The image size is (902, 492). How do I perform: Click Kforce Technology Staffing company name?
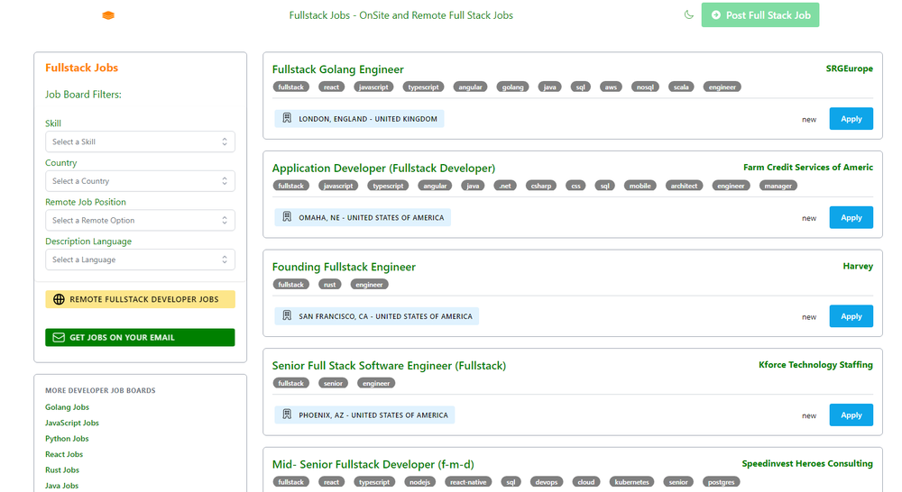tap(815, 365)
